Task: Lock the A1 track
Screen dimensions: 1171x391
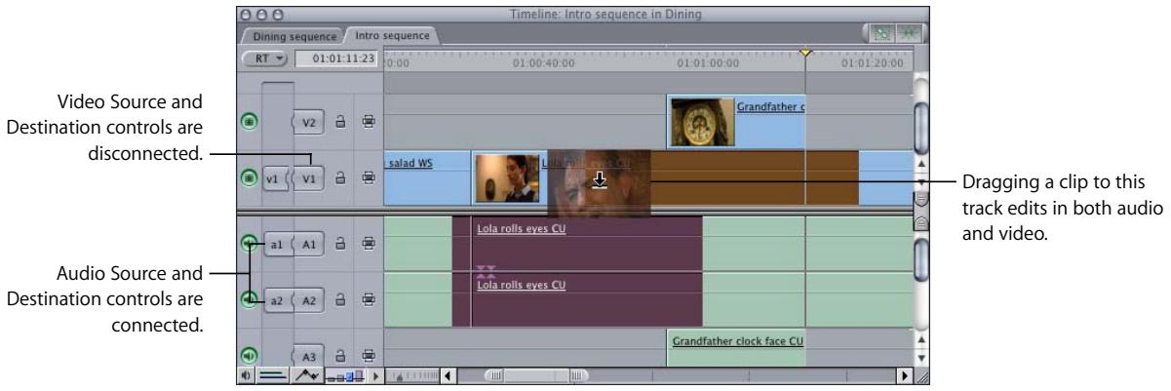Action: (341, 244)
